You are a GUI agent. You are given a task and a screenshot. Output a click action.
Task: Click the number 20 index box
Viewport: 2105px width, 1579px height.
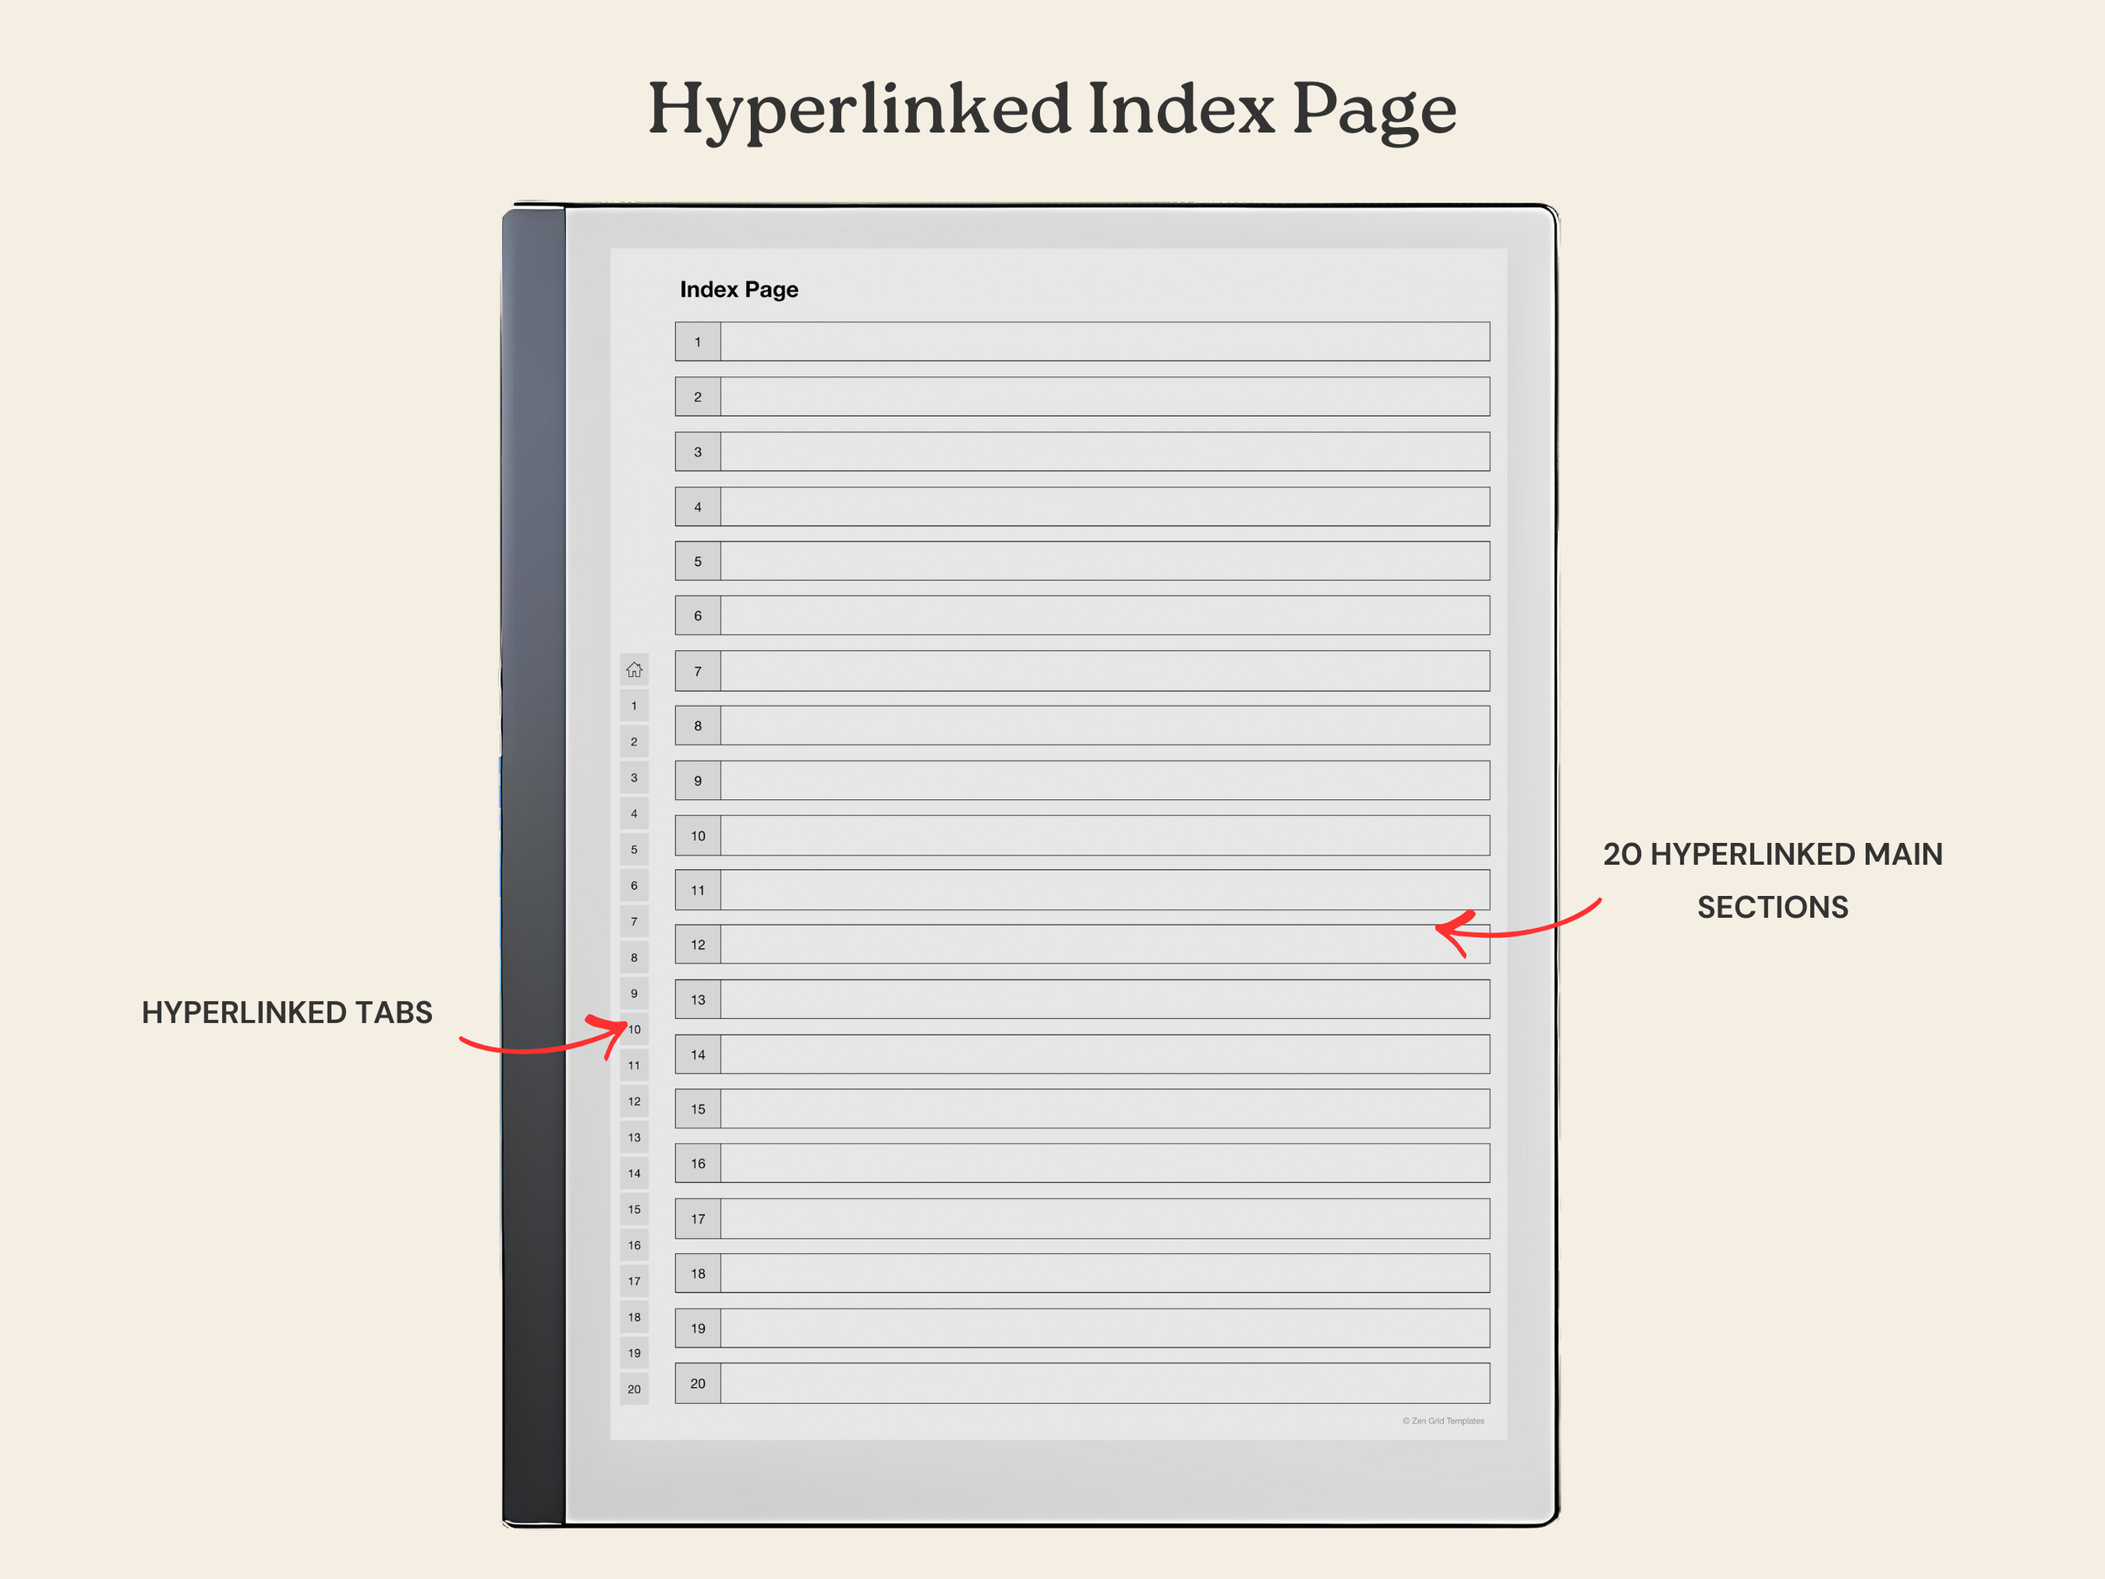[697, 1383]
